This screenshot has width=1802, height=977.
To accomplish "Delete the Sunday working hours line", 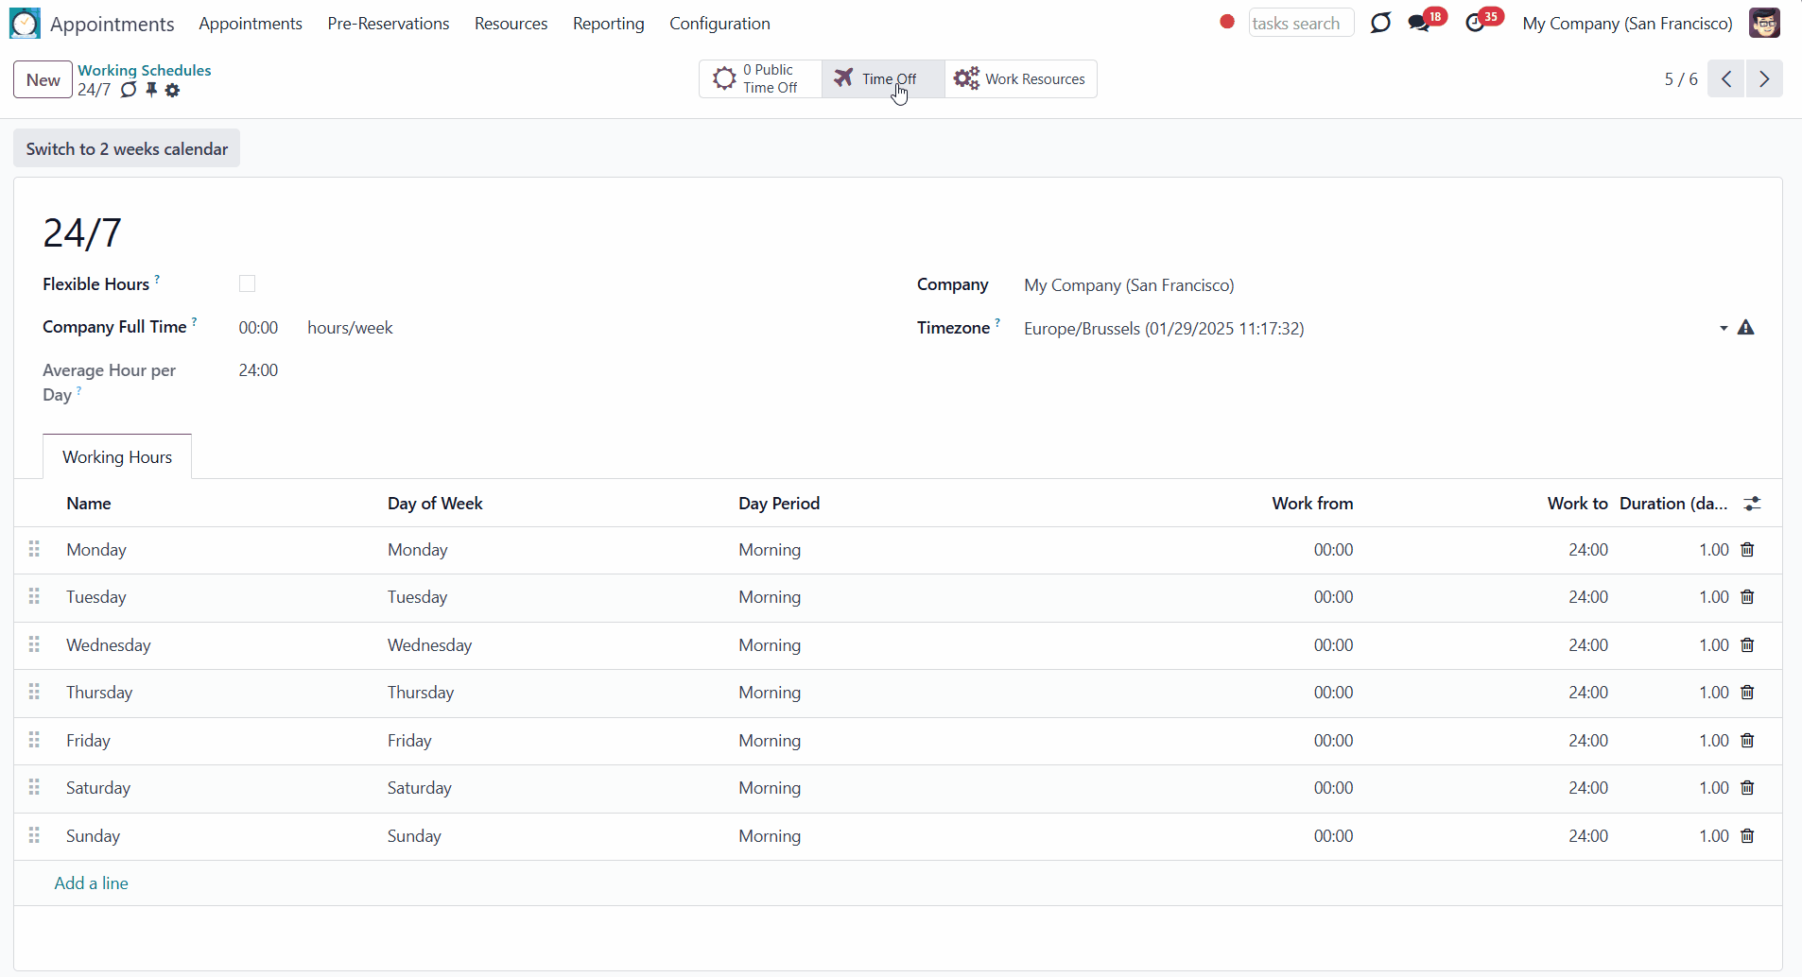I will pyautogui.click(x=1747, y=836).
